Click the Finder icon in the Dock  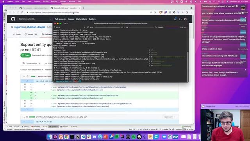(x=50, y=137)
